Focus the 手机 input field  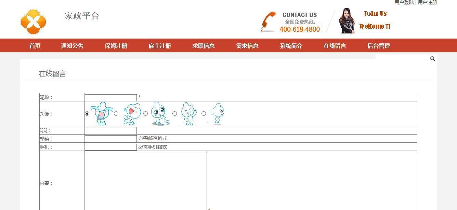(111, 147)
